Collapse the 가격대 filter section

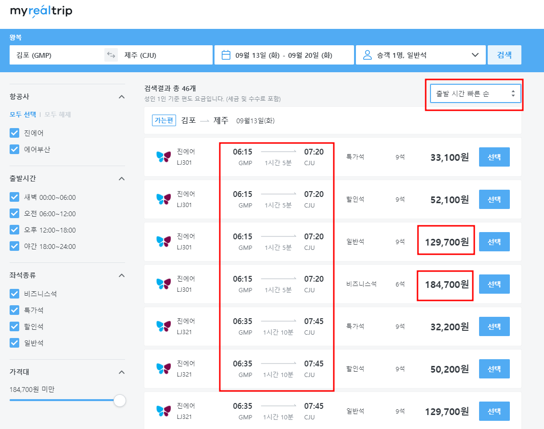[x=121, y=372]
